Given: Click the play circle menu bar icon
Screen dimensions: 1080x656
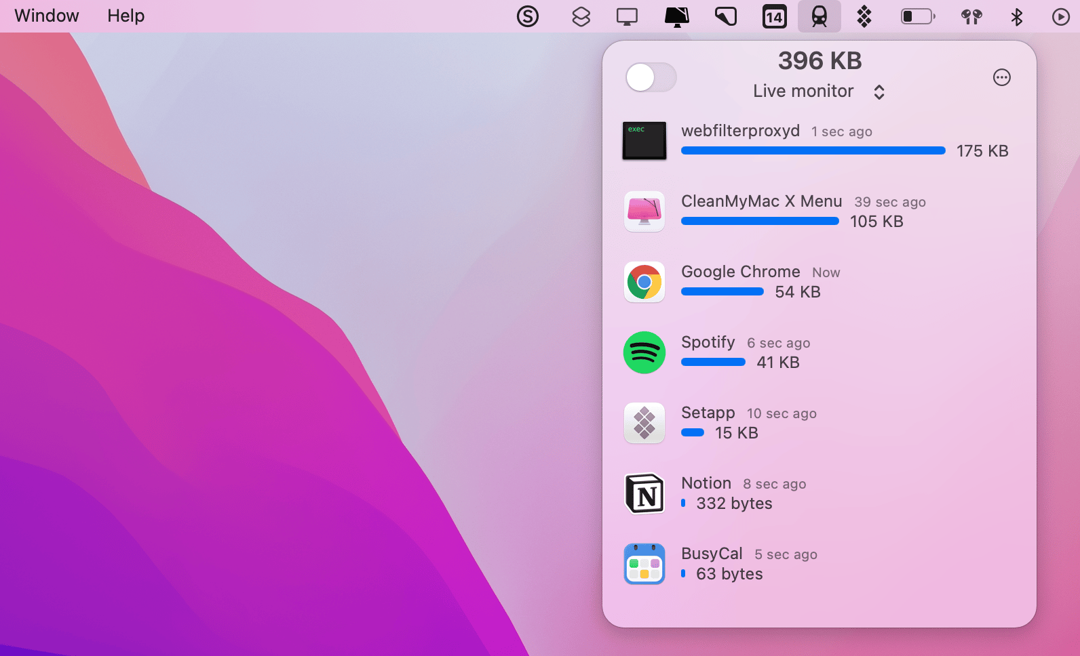Looking at the screenshot, I should tap(1061, 16).
